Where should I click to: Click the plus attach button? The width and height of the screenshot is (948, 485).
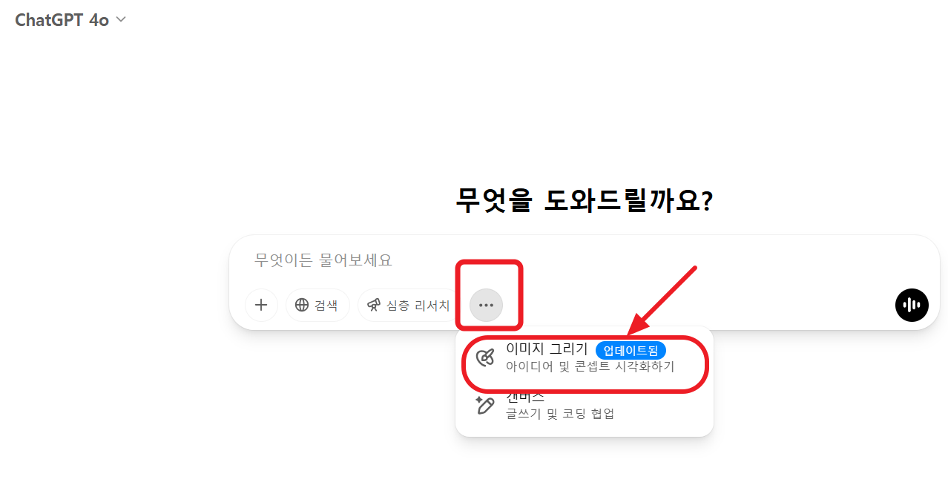click(x=261, y=305)
